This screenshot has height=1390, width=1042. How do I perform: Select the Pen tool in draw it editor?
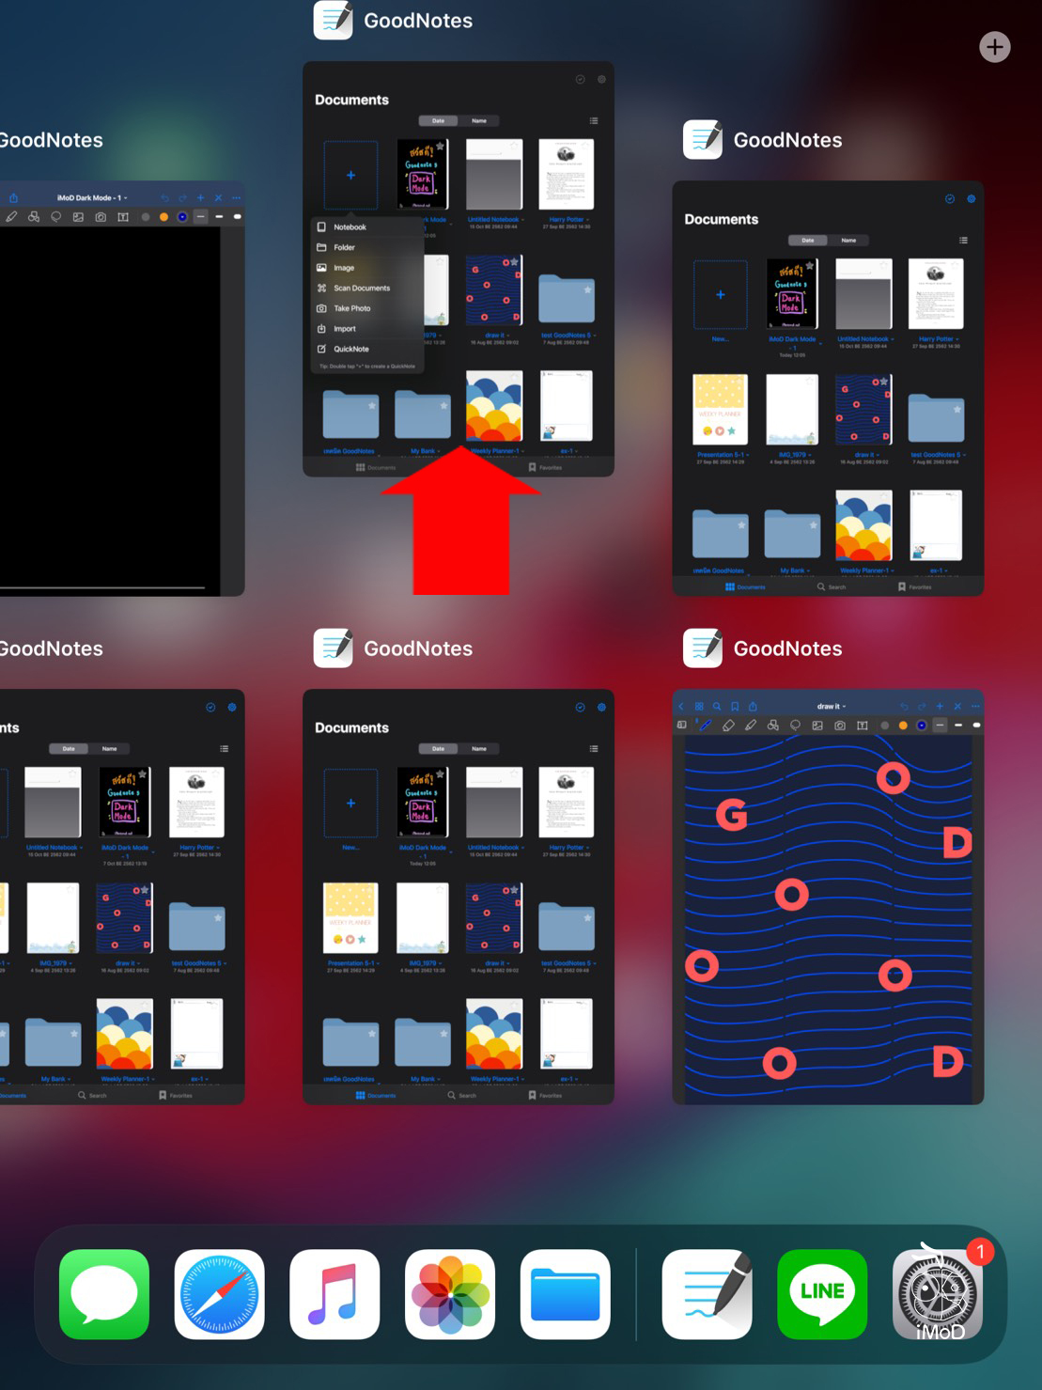(706, 726)
